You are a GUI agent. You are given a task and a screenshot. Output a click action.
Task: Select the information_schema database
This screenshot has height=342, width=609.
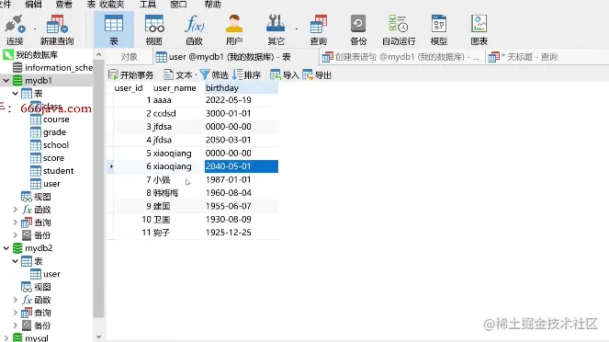tap(52, 68)
